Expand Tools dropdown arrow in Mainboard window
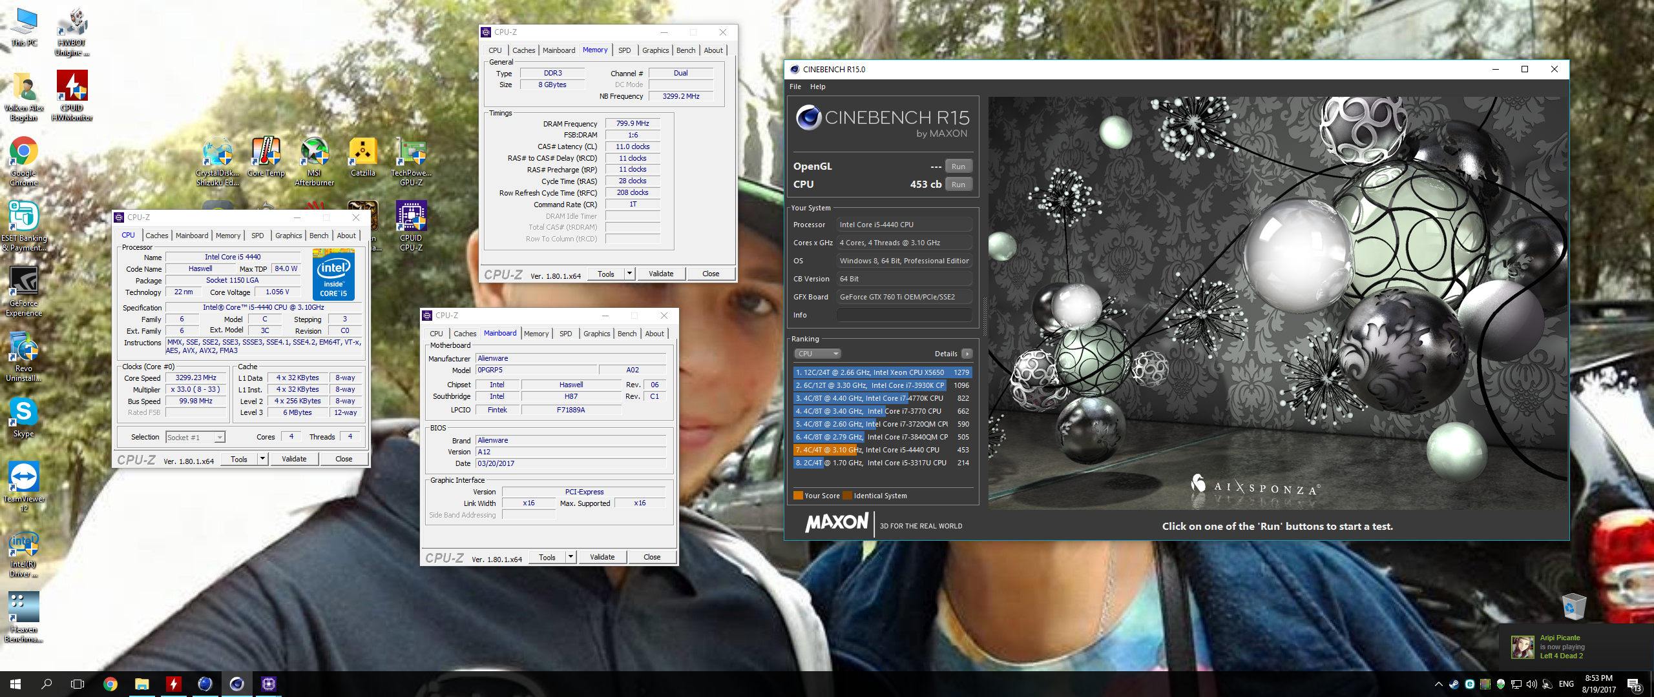This screenshot has height=697, width=1654. click(571, 557)
